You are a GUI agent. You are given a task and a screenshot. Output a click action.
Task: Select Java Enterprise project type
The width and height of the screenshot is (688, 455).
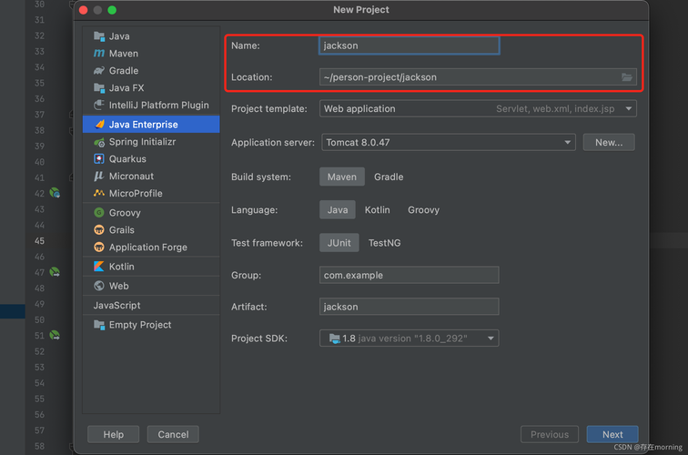[143, 125]
